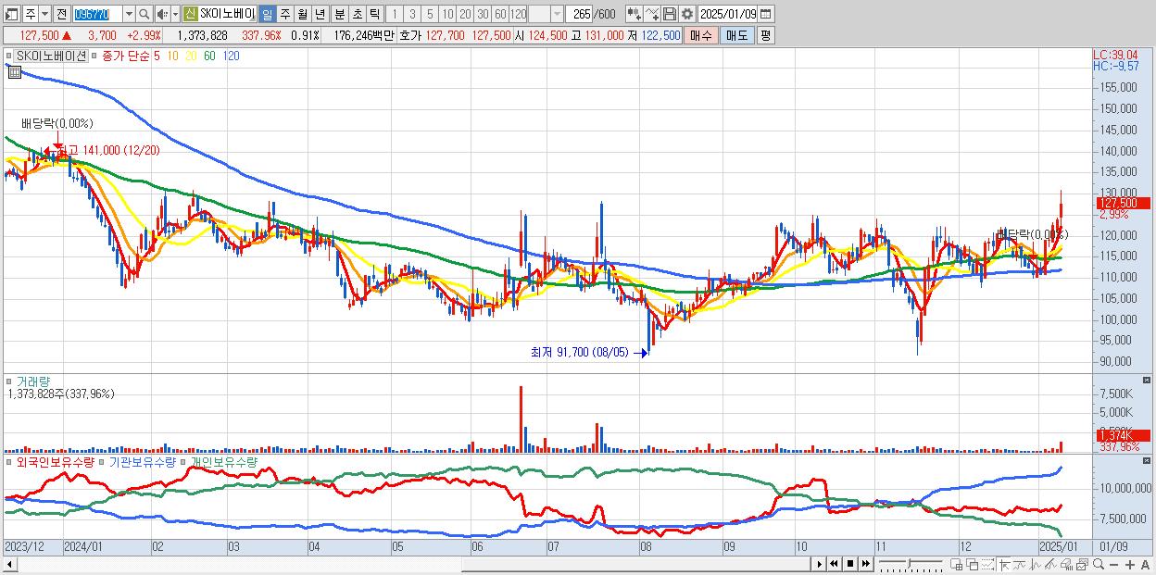Open the stock search magnifier
The image size is (1156, 575).
coord(145,14)
